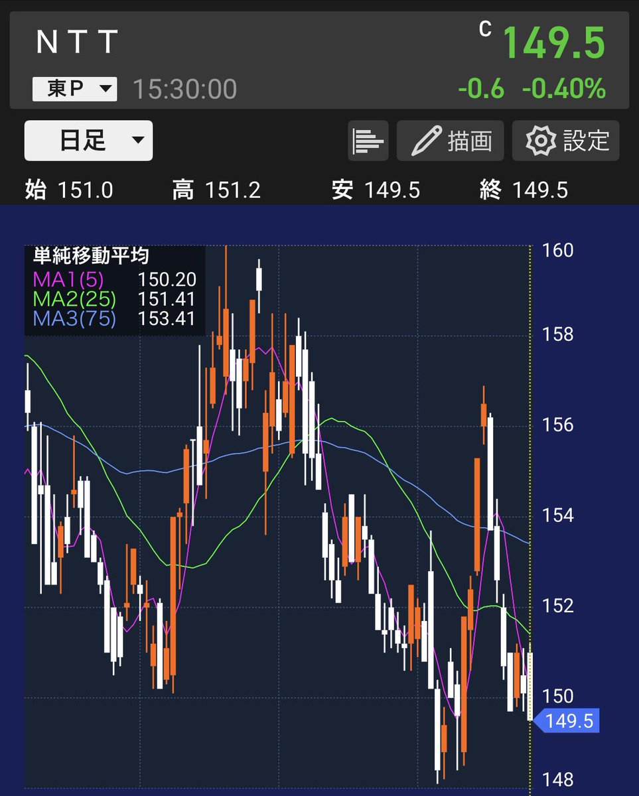Click the 156 price axis label
Viewport: 639px width, 796px height.
[557, 425]
